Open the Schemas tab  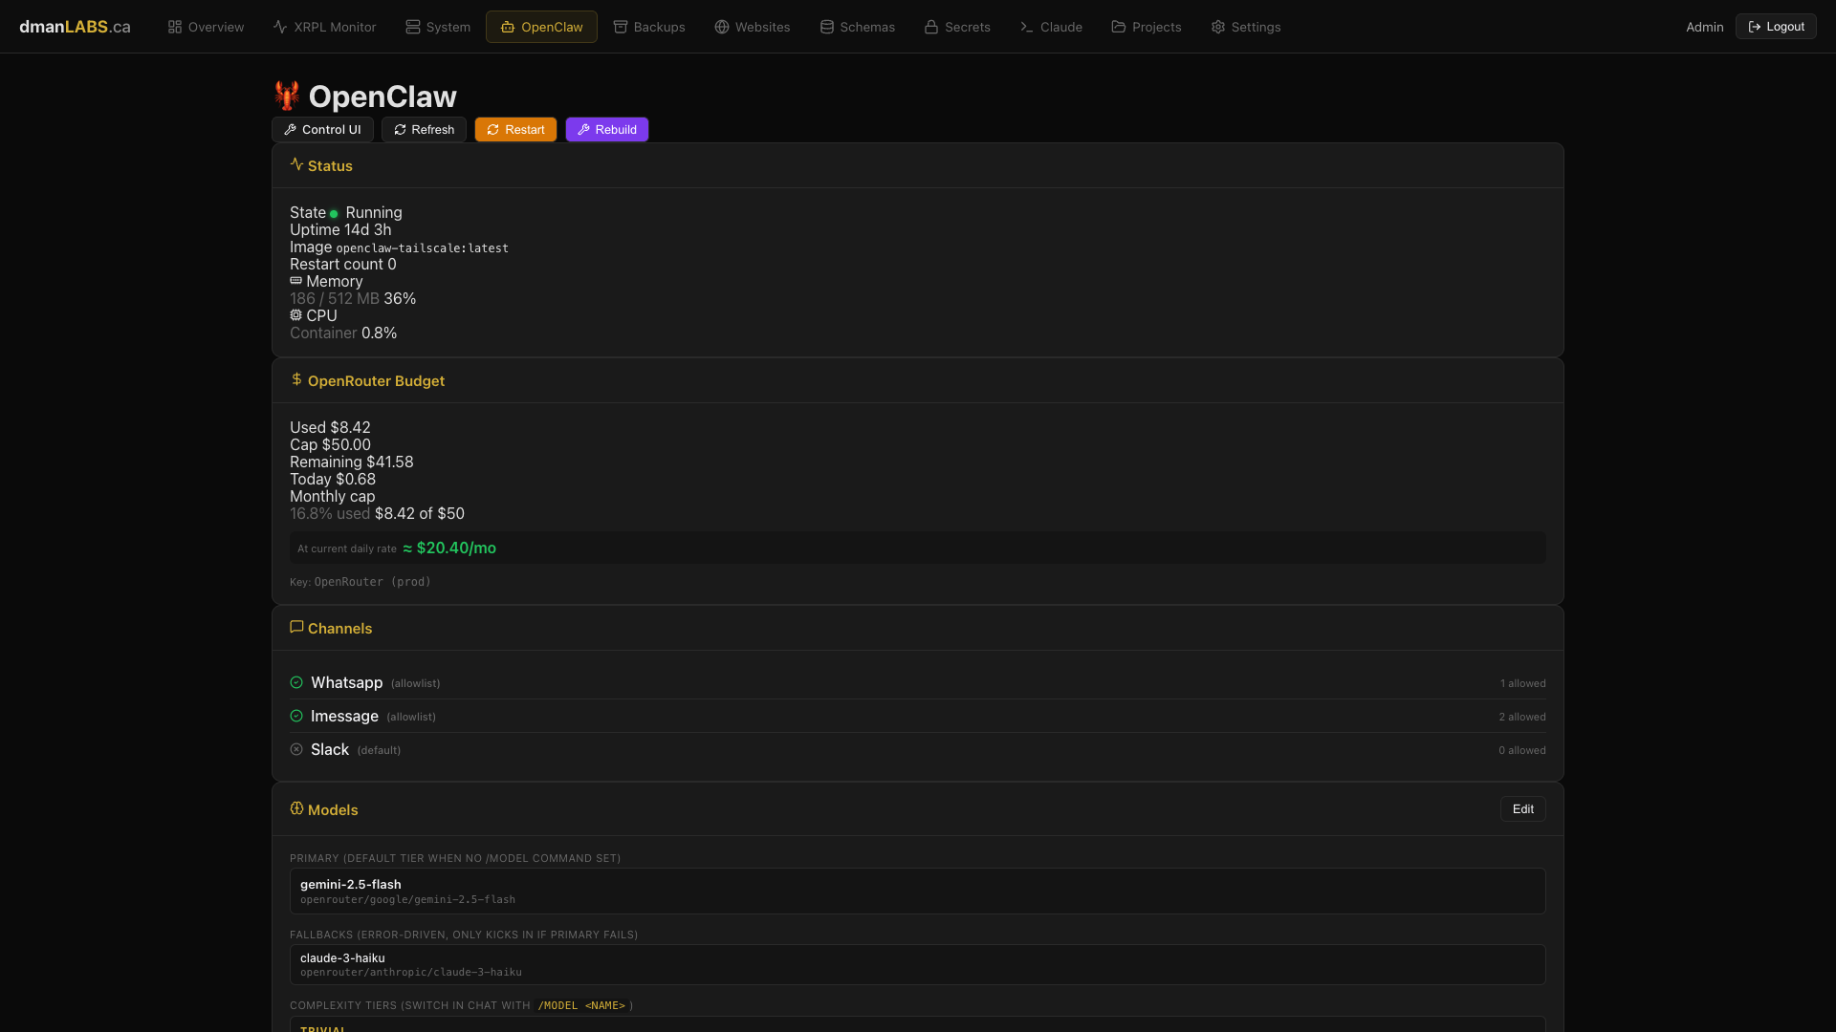point(858,27)
